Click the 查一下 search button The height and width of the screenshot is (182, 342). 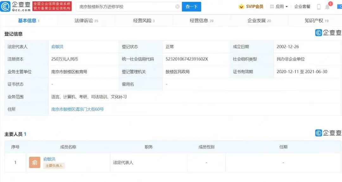point(191,6)
